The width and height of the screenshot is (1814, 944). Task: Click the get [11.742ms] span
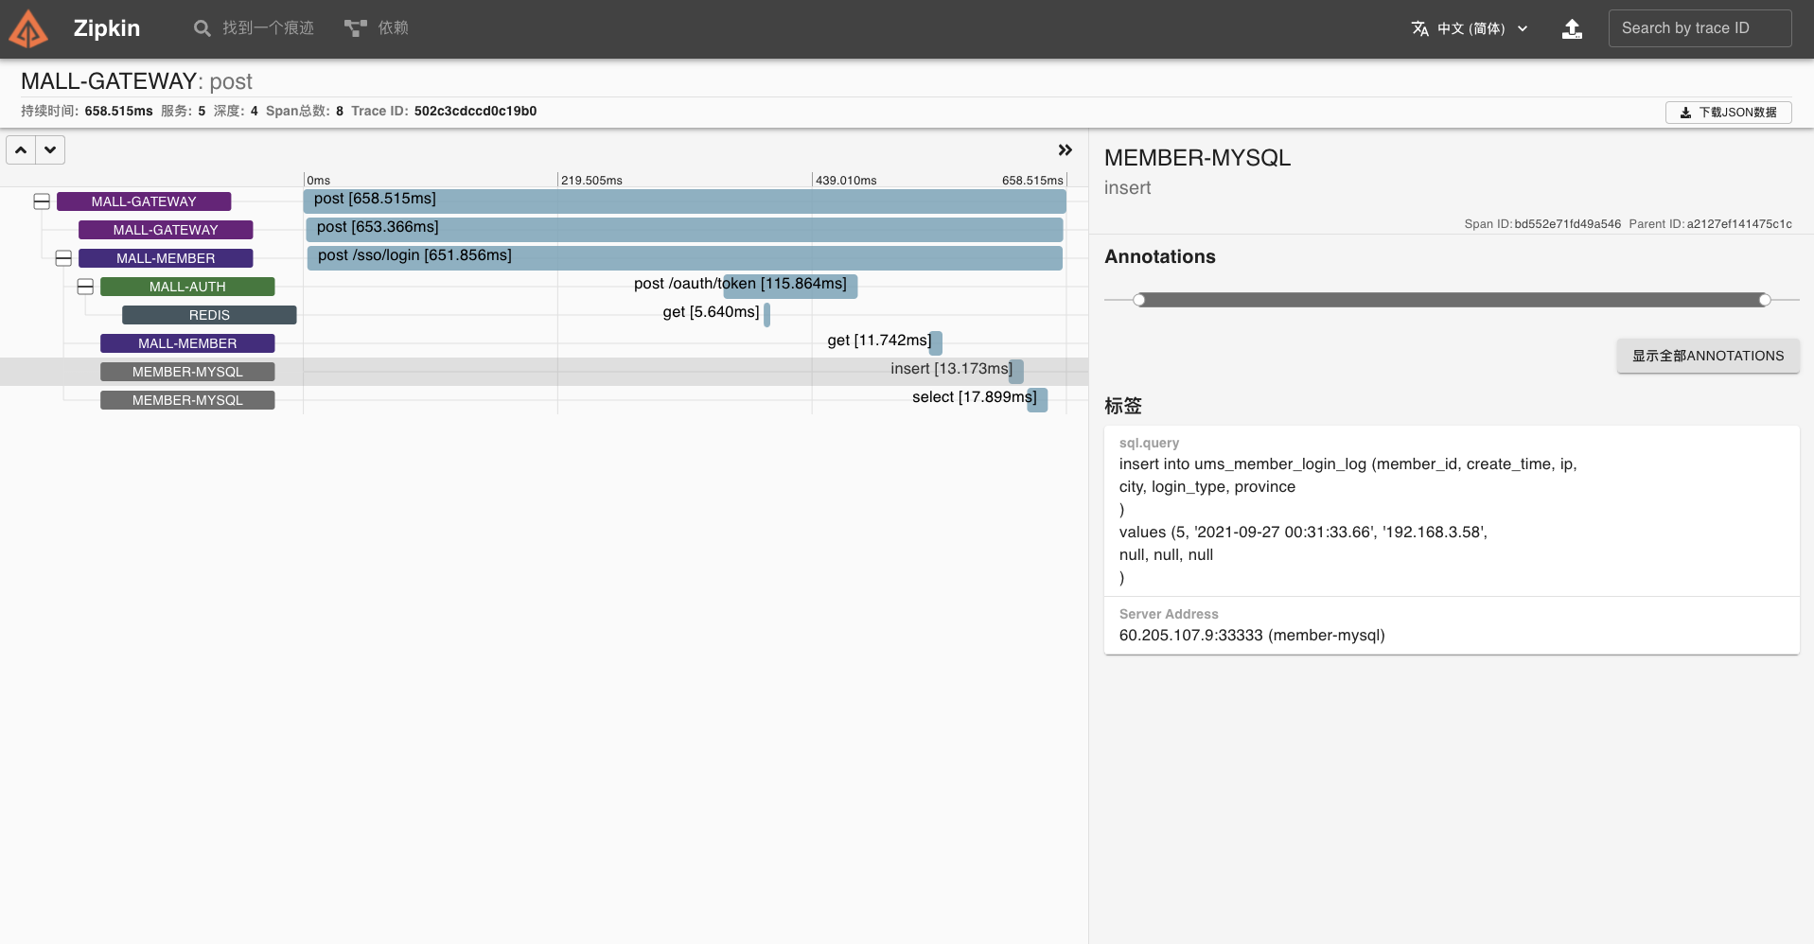[936, 342]
